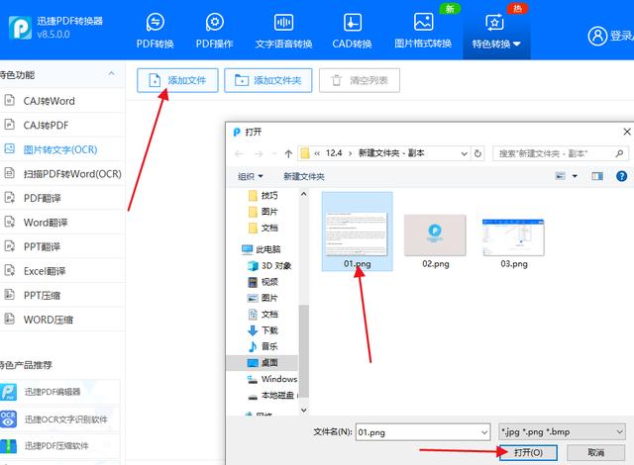
Task: Expand the view options dropdown arrow
Action: click(x=575, y=176)
